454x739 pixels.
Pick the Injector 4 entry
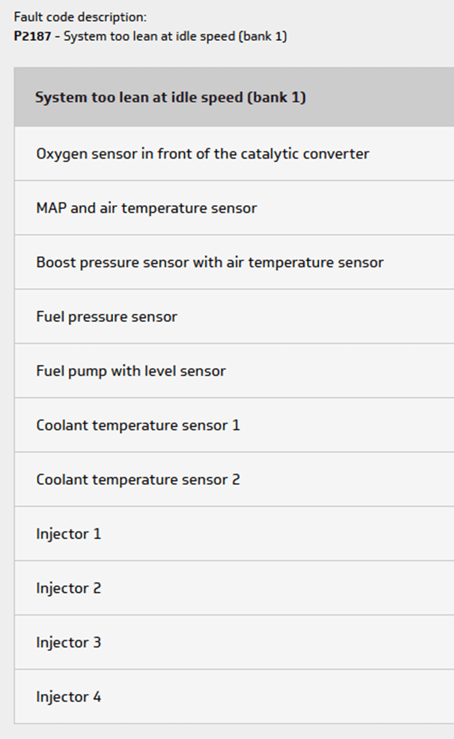pyautogui.click(x=234, y=696)
